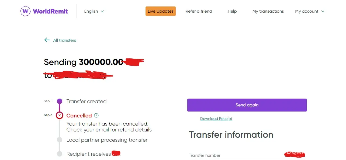Click the Download Receipt link
This screenshot has width=346, height=160.
click(x=216, y=119)
